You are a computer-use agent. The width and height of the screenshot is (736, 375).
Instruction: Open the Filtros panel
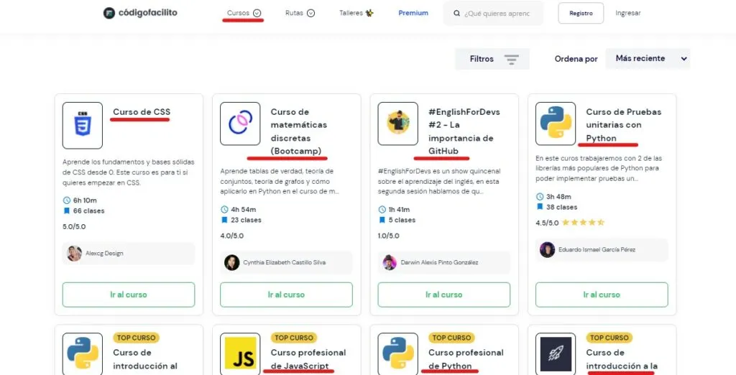tap(492, 59)
